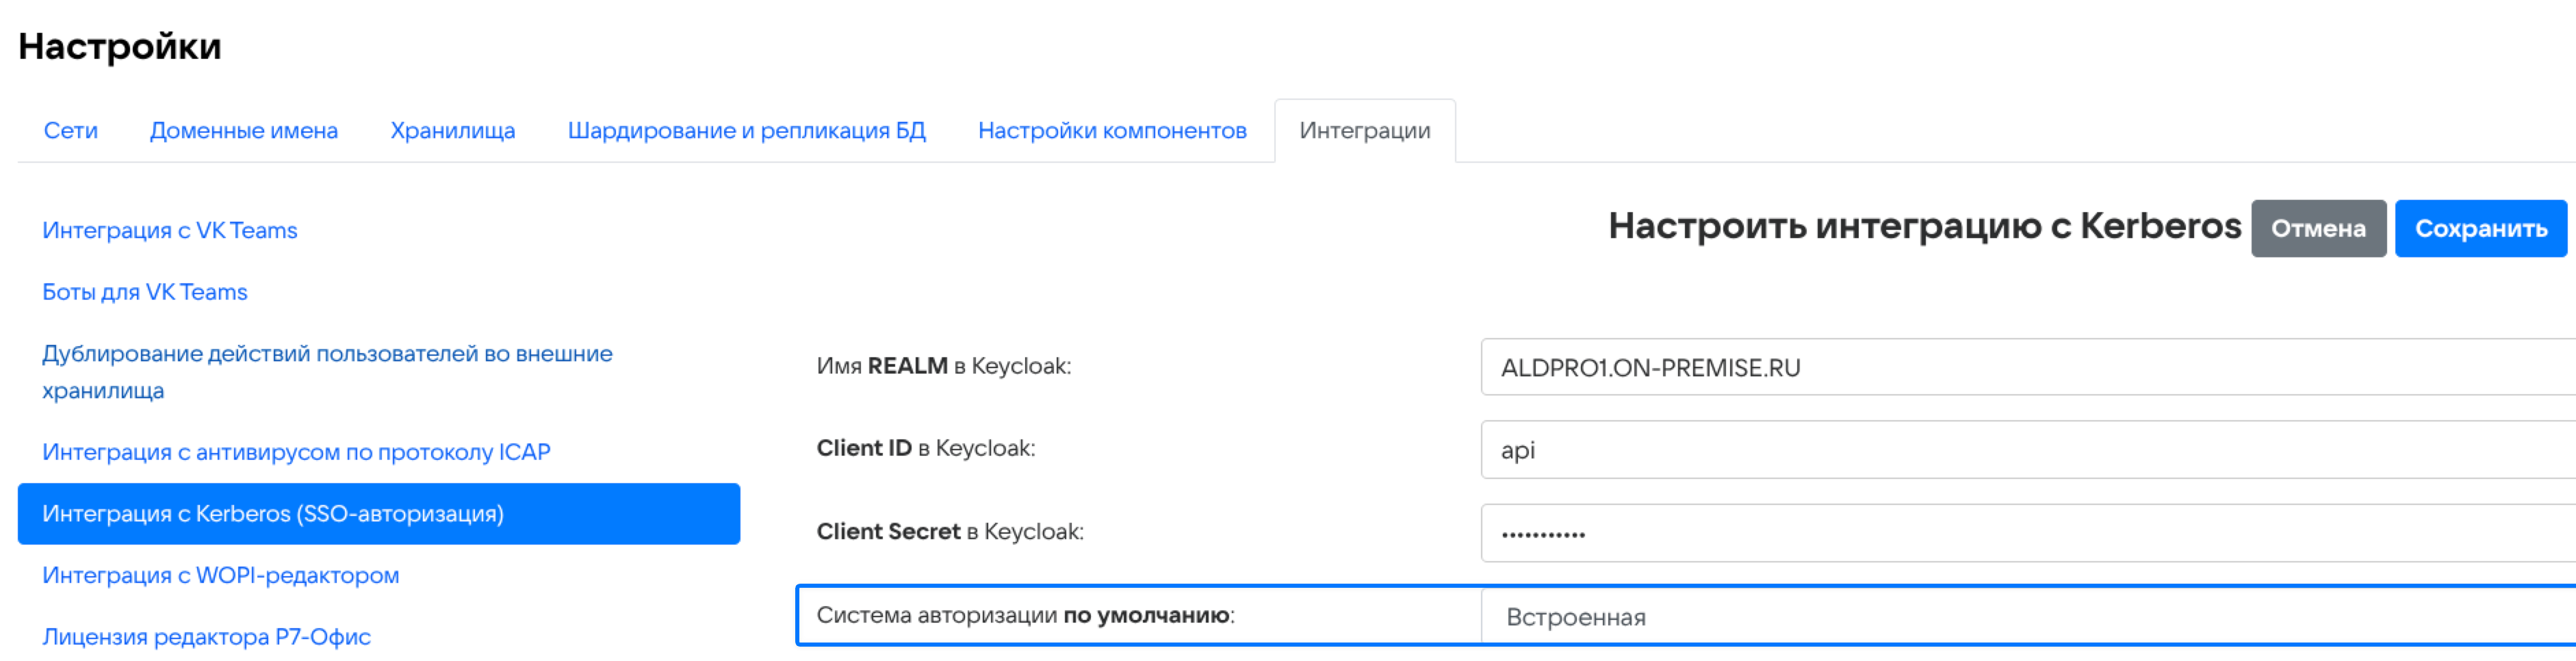Go to the Хранилища tab
The image size is (2576, 661).
click(452, 131)
